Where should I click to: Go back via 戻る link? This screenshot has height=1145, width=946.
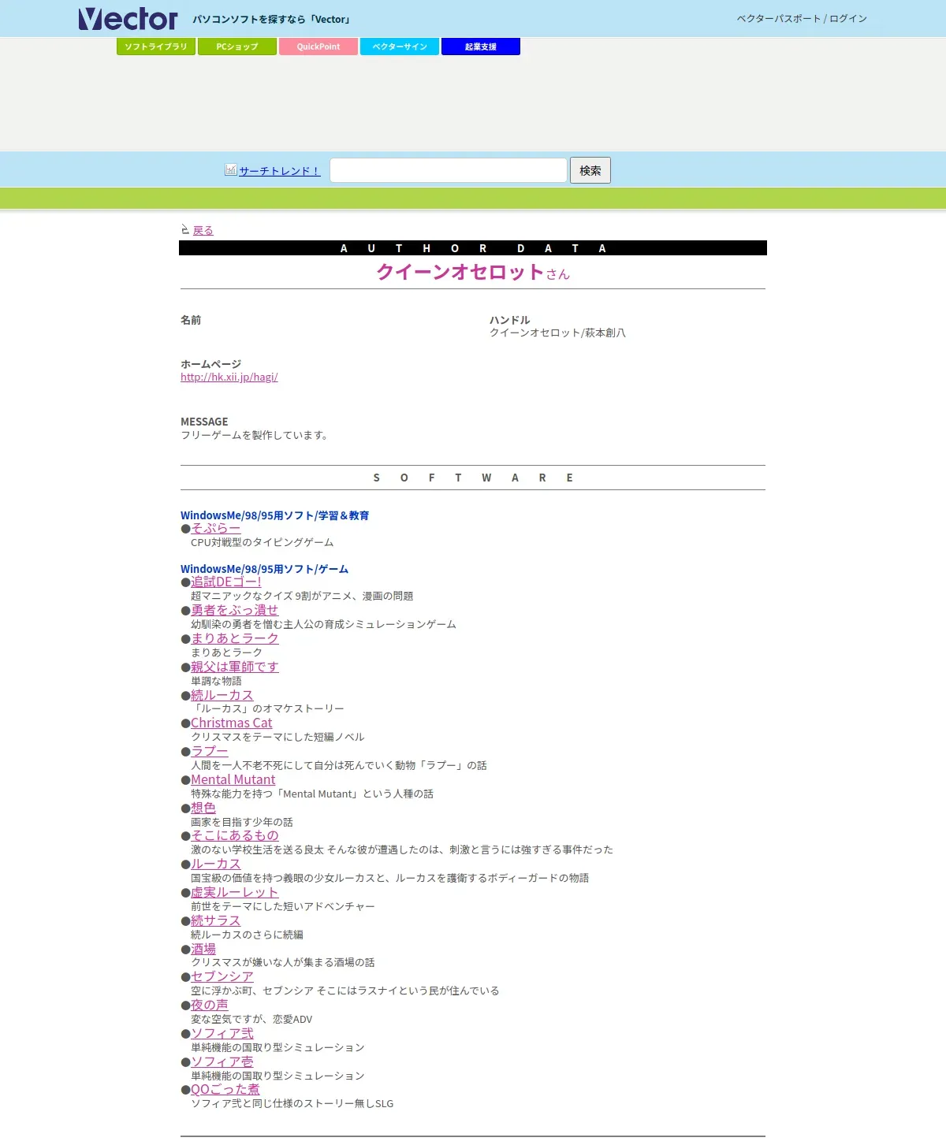click(x=203, y=230)
